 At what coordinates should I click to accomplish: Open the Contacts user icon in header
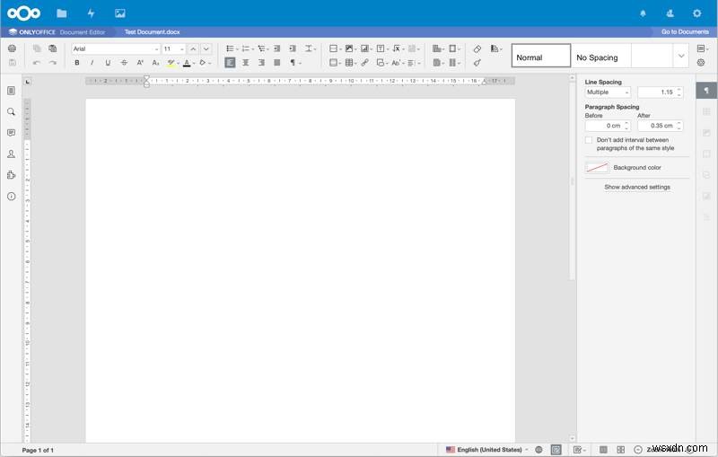(x=670, y=13)
